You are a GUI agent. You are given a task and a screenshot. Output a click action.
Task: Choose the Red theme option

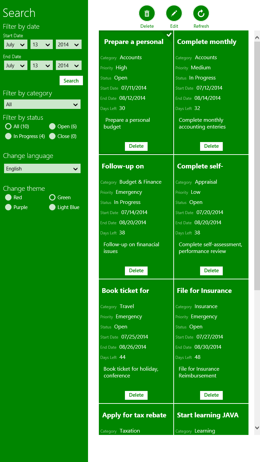point(8,198)
